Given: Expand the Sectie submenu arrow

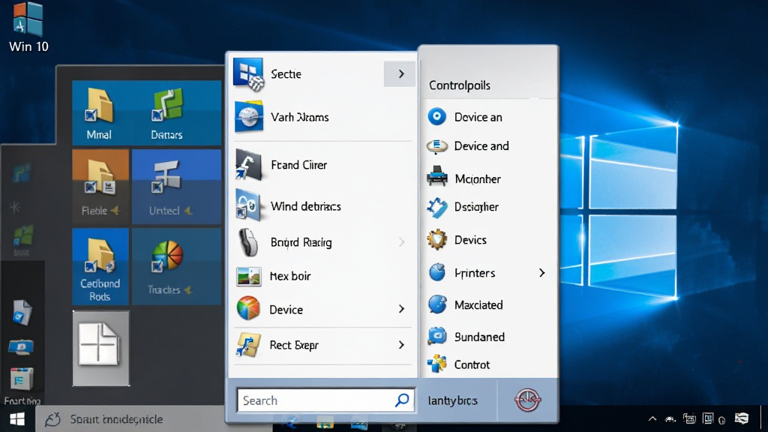Looking at the screenshot, I should click(400, 74).
